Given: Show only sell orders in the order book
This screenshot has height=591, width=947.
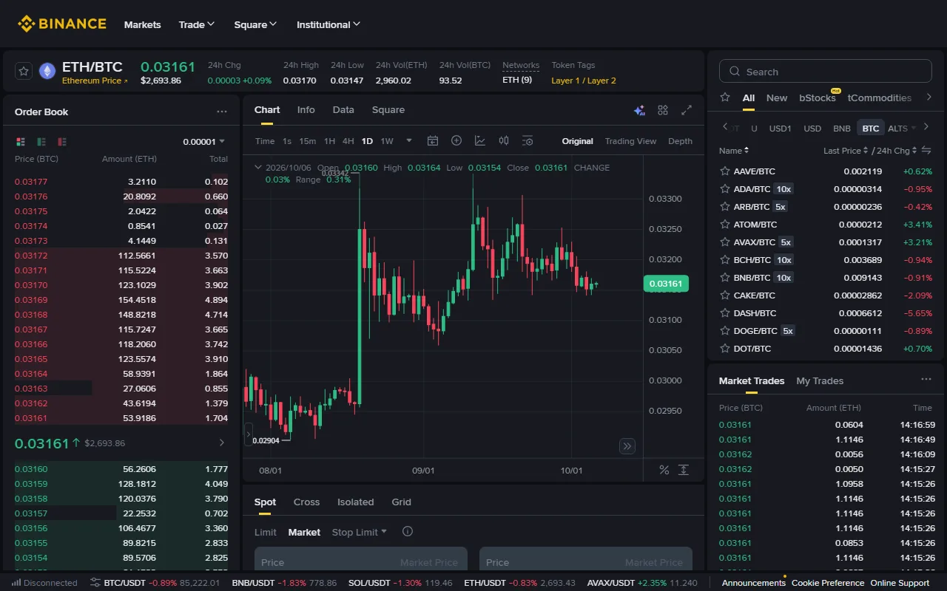Looking at the screenshot, I should [62, 141].
